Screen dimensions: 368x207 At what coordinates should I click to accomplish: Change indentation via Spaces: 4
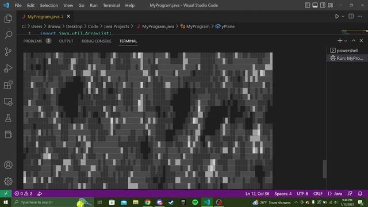point(283,194)
